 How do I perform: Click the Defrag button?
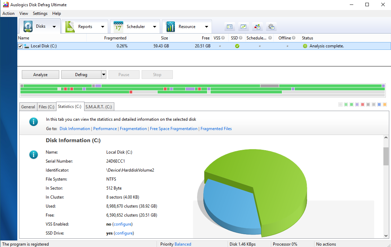(x=81, y=74)
